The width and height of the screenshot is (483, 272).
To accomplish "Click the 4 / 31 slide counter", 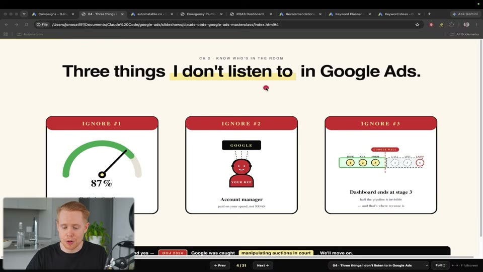I will [x=241, y=265].
